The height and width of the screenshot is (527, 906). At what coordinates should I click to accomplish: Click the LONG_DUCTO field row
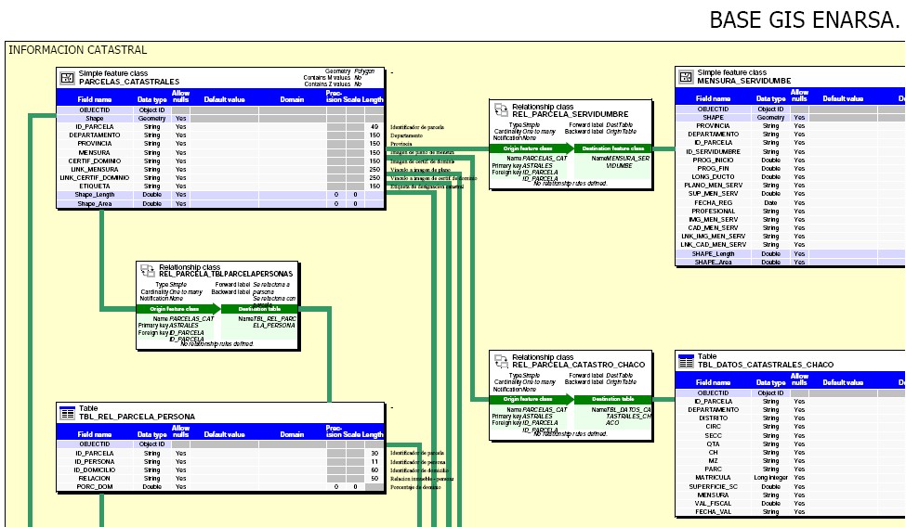pos(791,177)
